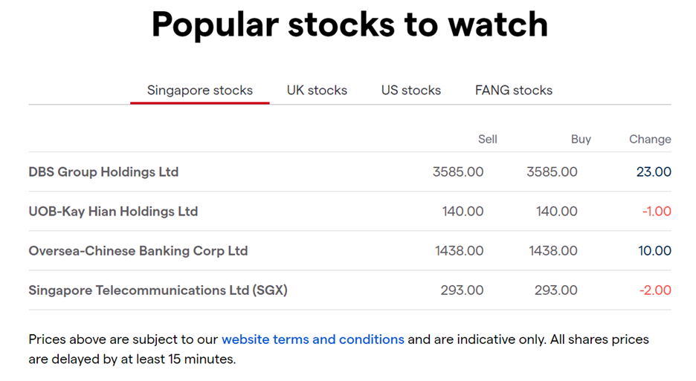
Task: Click OCBC sell price 1438.00
Action: tap(459, 251)
